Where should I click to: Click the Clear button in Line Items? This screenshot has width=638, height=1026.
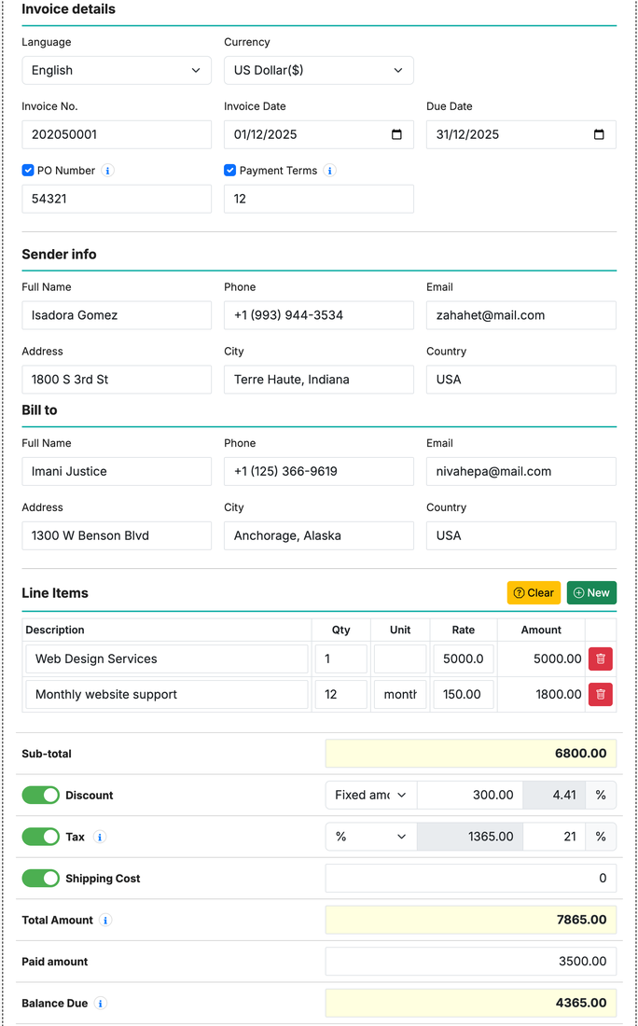(x=533, y=592)
